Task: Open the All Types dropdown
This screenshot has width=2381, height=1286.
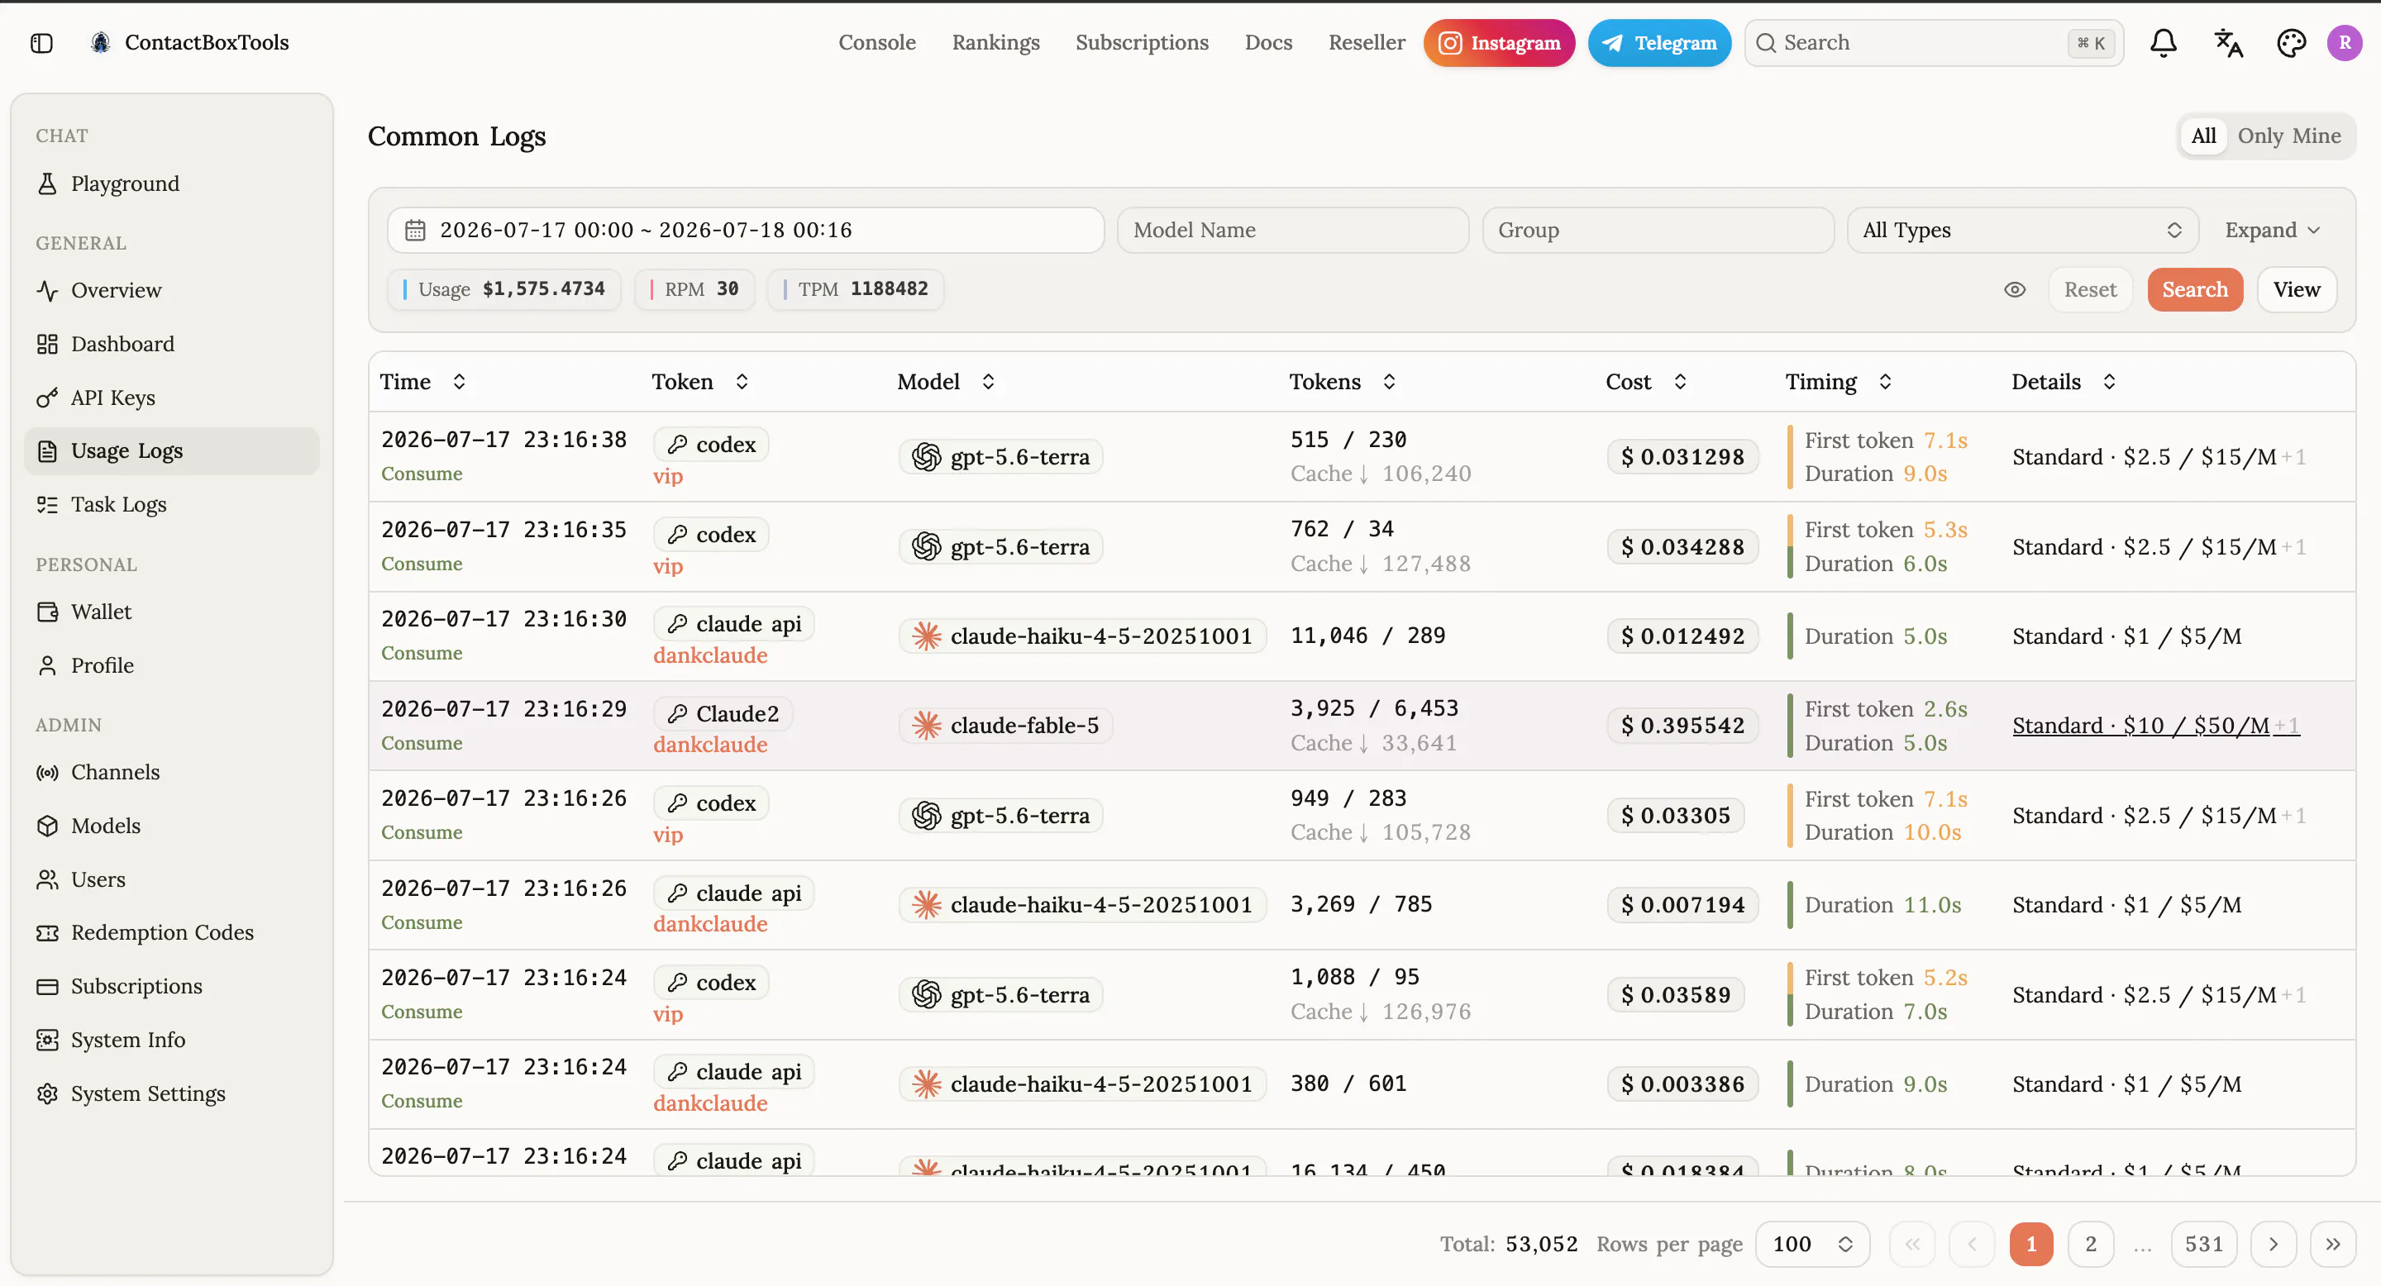Action: pos(2022,230)
